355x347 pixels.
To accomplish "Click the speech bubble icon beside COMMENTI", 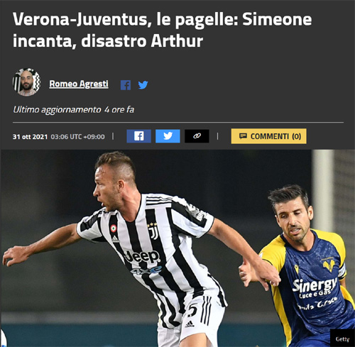I will point(243,136).
